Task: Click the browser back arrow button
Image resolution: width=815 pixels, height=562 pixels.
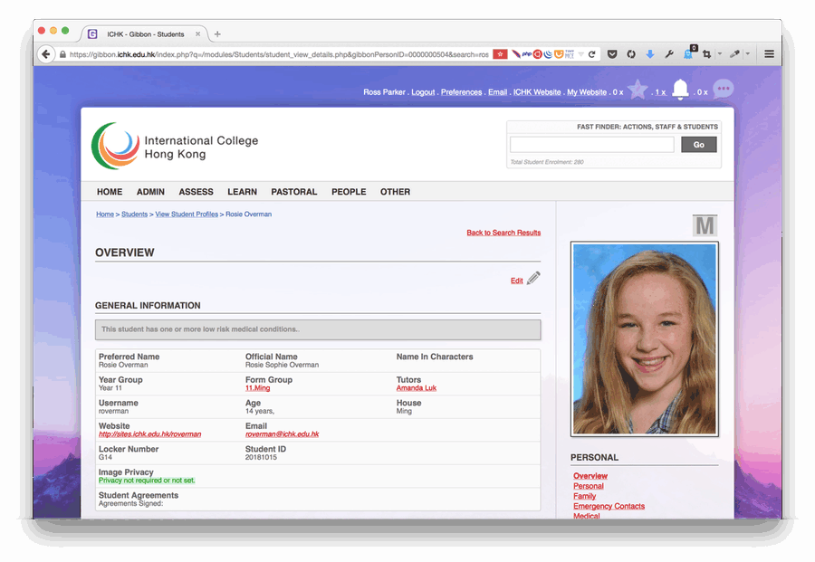Action: pos(46,54)
